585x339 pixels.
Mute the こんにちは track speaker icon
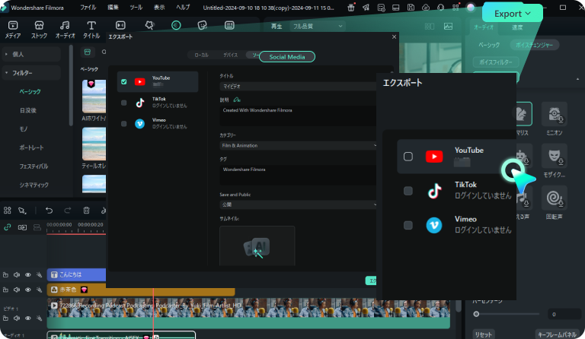[x=17, y=274]
